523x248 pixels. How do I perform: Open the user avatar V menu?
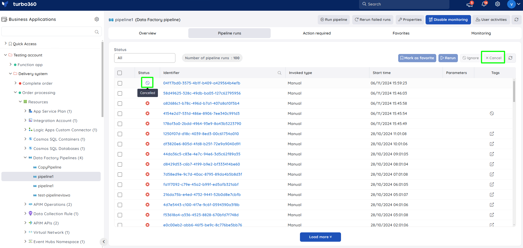pos(511,4)
